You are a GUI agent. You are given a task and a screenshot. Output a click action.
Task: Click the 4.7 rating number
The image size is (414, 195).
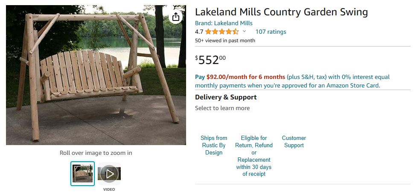point(199,32)
